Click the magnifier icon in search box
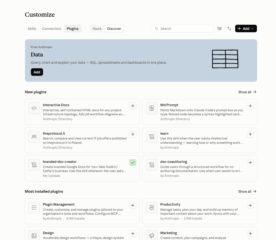Viewport: 276px width, 240px height. [x=156, y=28]
